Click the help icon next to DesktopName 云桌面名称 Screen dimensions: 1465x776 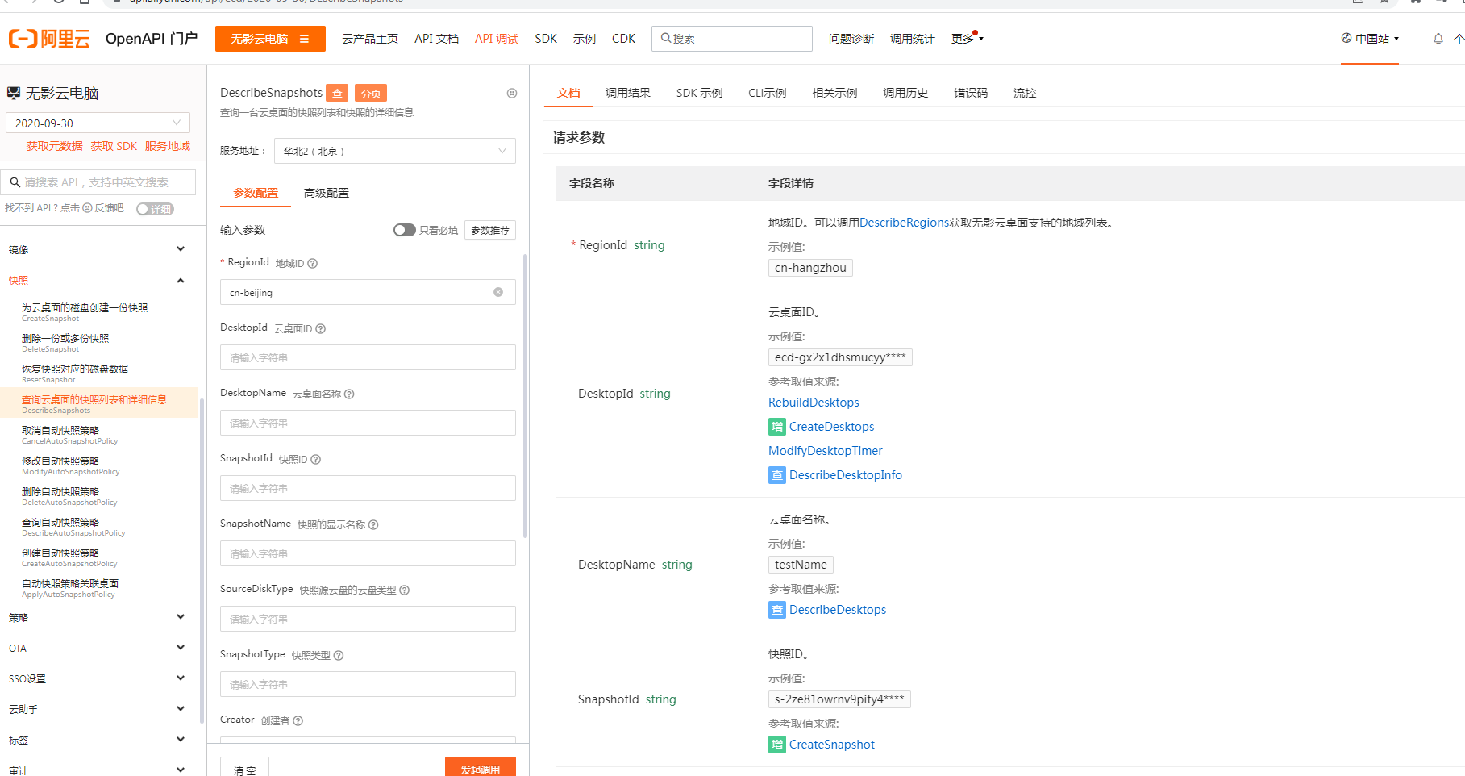349,394
